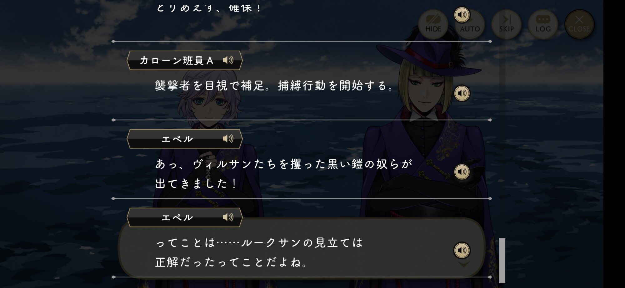The height and width of the screenshot is (288, 625).
Task: Select the highlighted ルークサンの見立て dialogue box
Action: point(302,248)
